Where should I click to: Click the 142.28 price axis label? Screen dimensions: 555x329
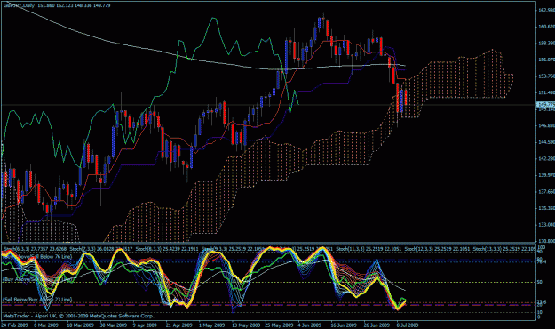[x=546, y=158]
